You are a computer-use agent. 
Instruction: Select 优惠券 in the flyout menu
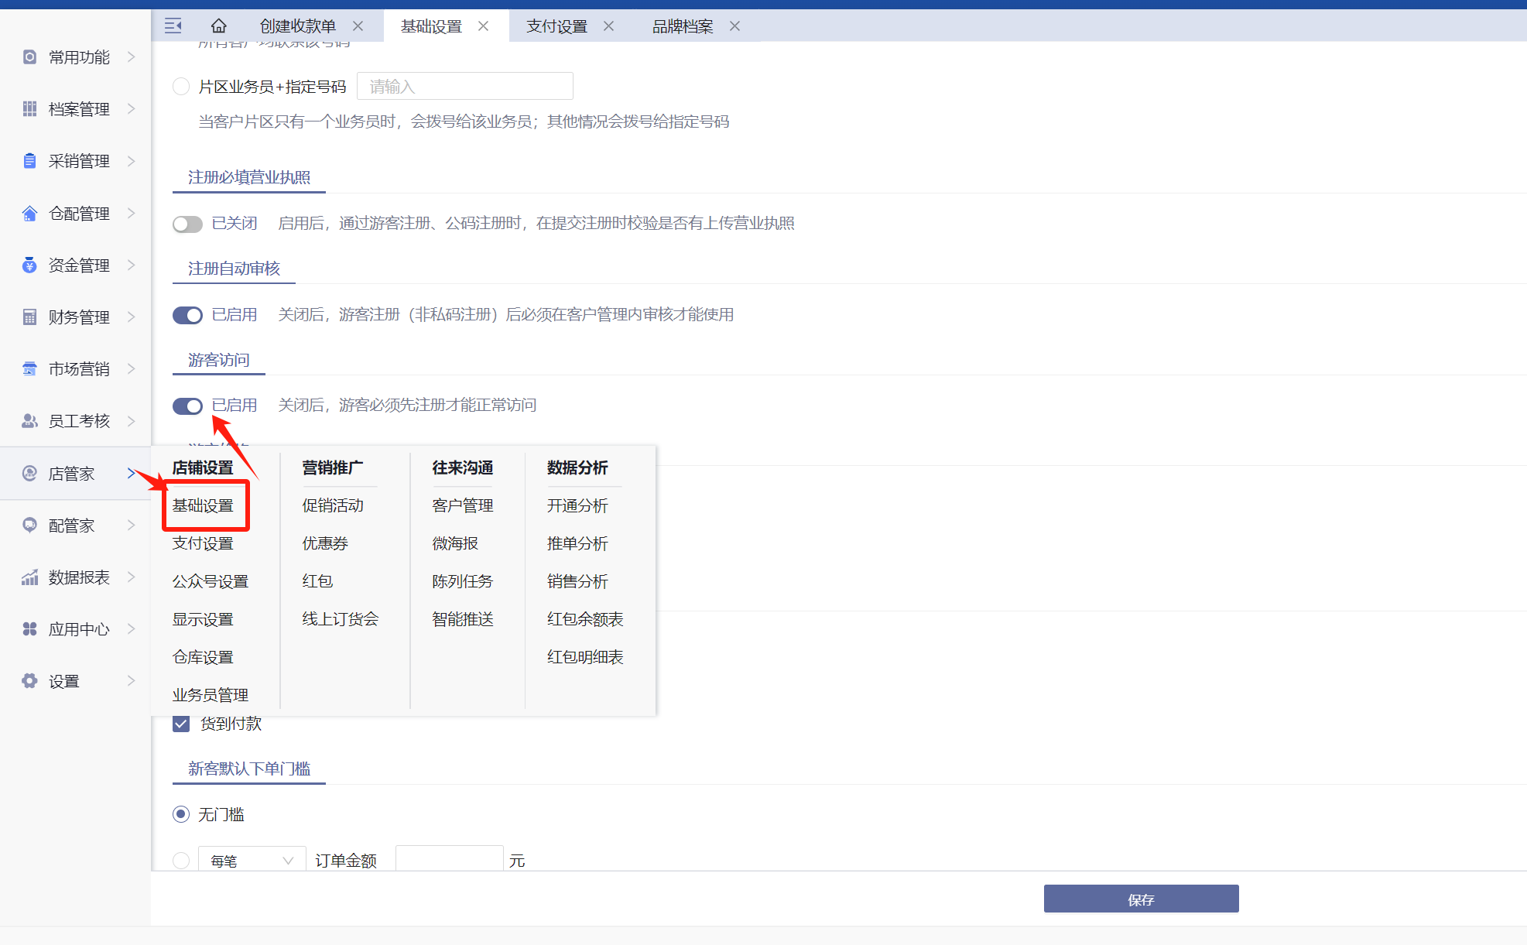coord(325,543)
